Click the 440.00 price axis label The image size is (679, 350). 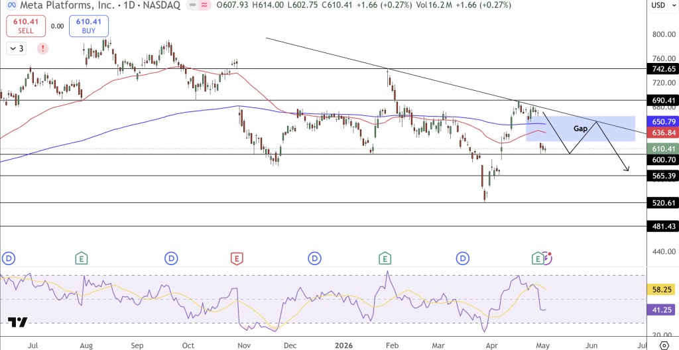[x=662, y=252]
